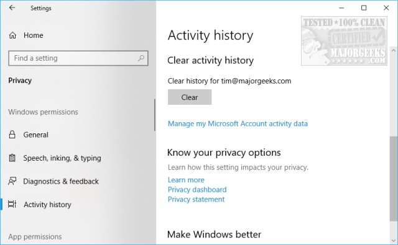Click the General lock icon
This screenshot has width=398, height=245.
[x=12, y=135]
